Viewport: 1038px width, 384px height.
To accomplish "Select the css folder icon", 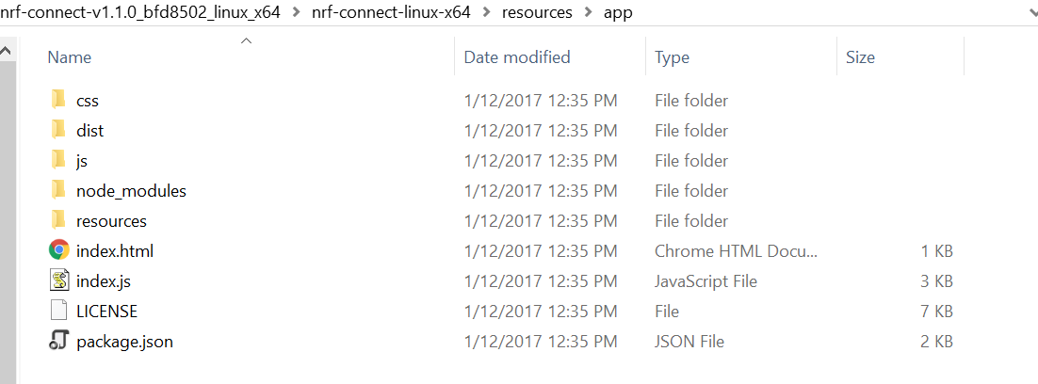I will (58, 101).
